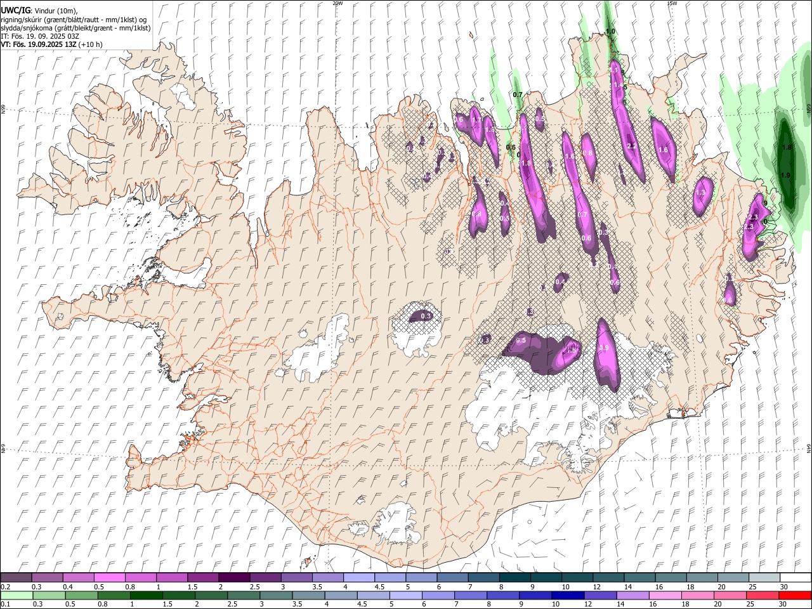Pick the bright pink 0.5 snow legend swatch
The width and height of the screenshot is (812, 609).
point(109,578)
